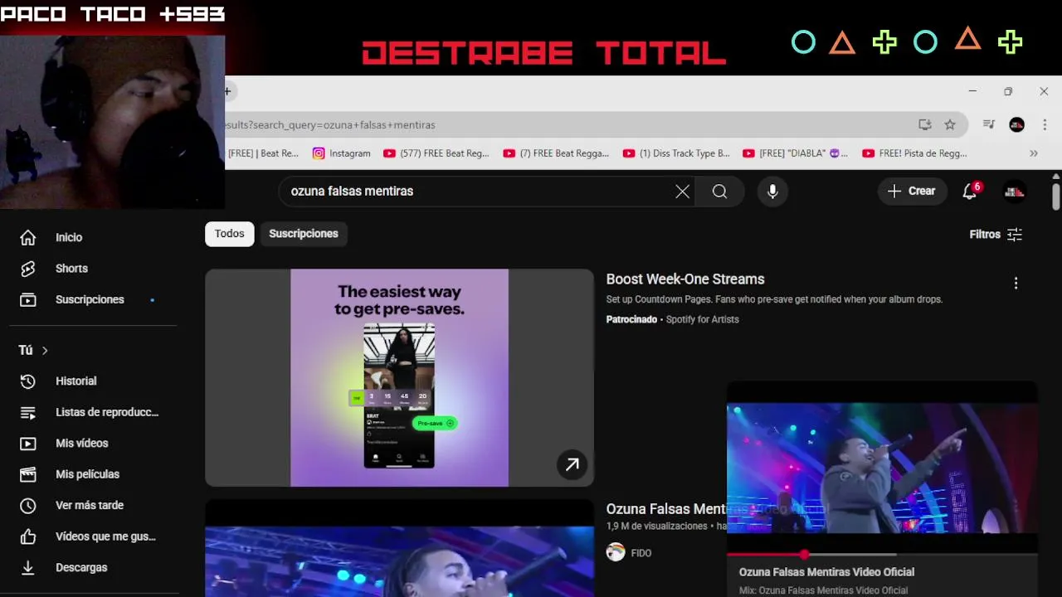Click the Mis películas clapperboard icon
The height and width of the screenshot is (597, 1062).
[28, 474]
